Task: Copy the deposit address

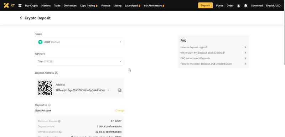Action: pos(119,90)
